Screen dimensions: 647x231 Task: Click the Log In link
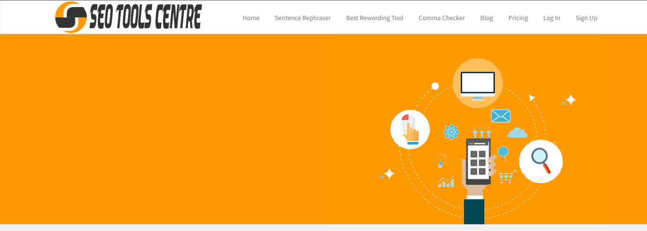click(x=551, y=18)
